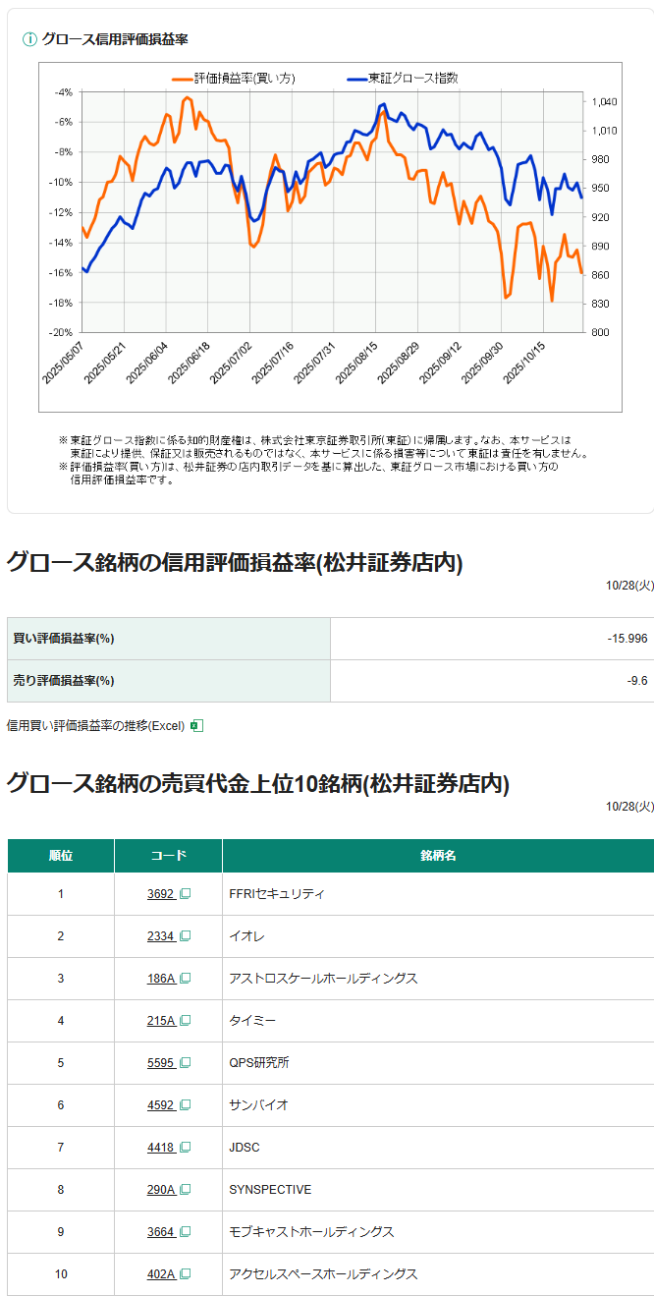Click new-window icon next to code 3692
654x1296 pixels.
click(x=185, y=894)
